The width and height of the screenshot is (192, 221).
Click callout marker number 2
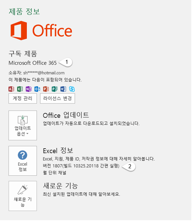click(129, 166)
